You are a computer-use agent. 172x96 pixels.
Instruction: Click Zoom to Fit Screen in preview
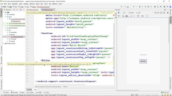(x=164, y=13)
